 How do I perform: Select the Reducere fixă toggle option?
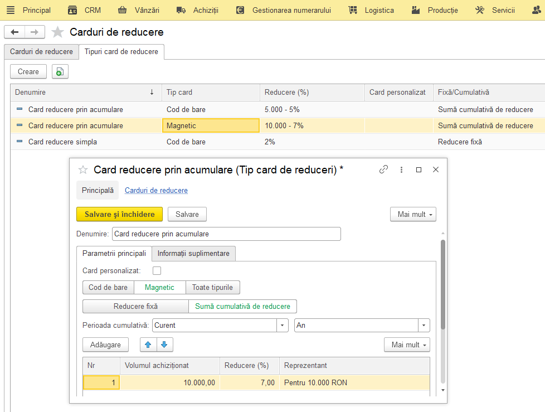[x=135, y=306]
